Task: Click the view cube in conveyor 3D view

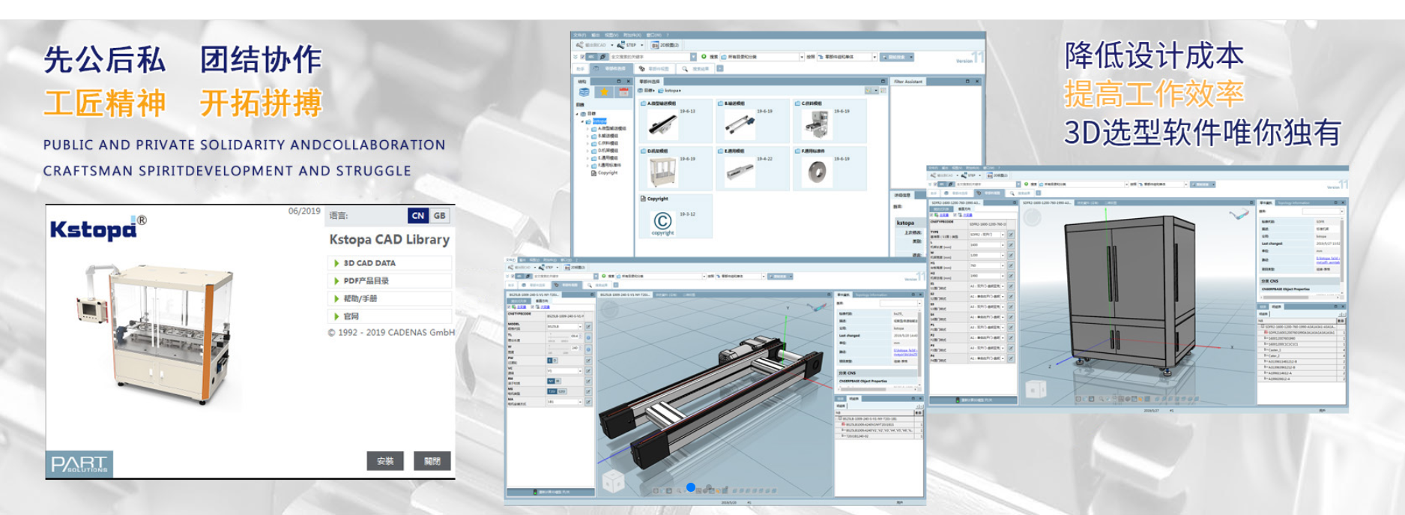Action: click(x=613, y=480)
